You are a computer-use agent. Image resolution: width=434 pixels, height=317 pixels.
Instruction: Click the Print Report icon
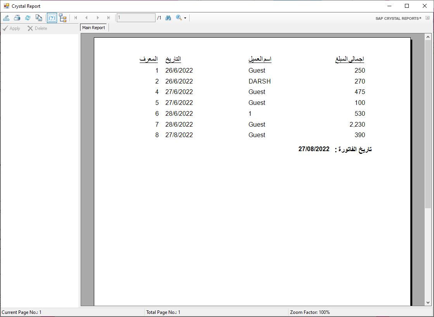click(17, 18)
